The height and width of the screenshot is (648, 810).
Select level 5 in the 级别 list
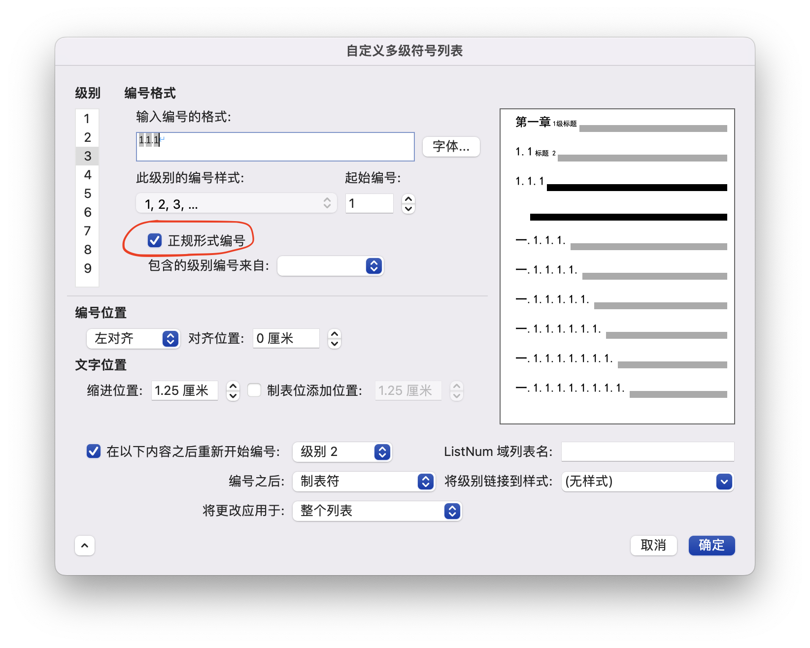87,194
